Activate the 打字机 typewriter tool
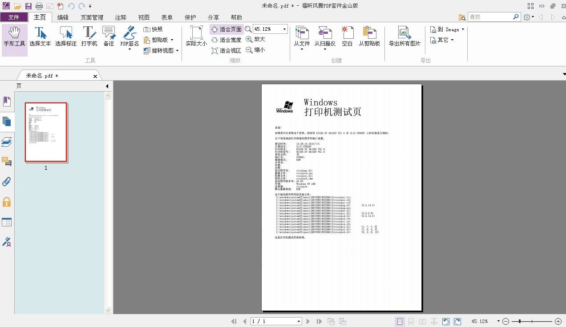Viewport: 566px width, 327px height. (x=89, y=37)
